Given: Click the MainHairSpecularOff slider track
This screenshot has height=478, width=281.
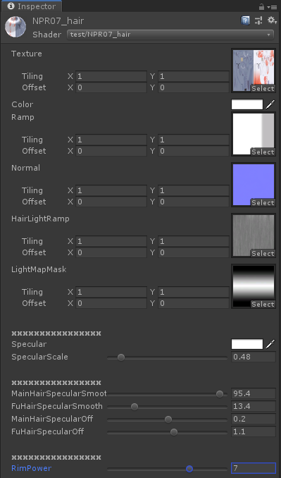Looking at the screenshot, I should tap(167, 419).
